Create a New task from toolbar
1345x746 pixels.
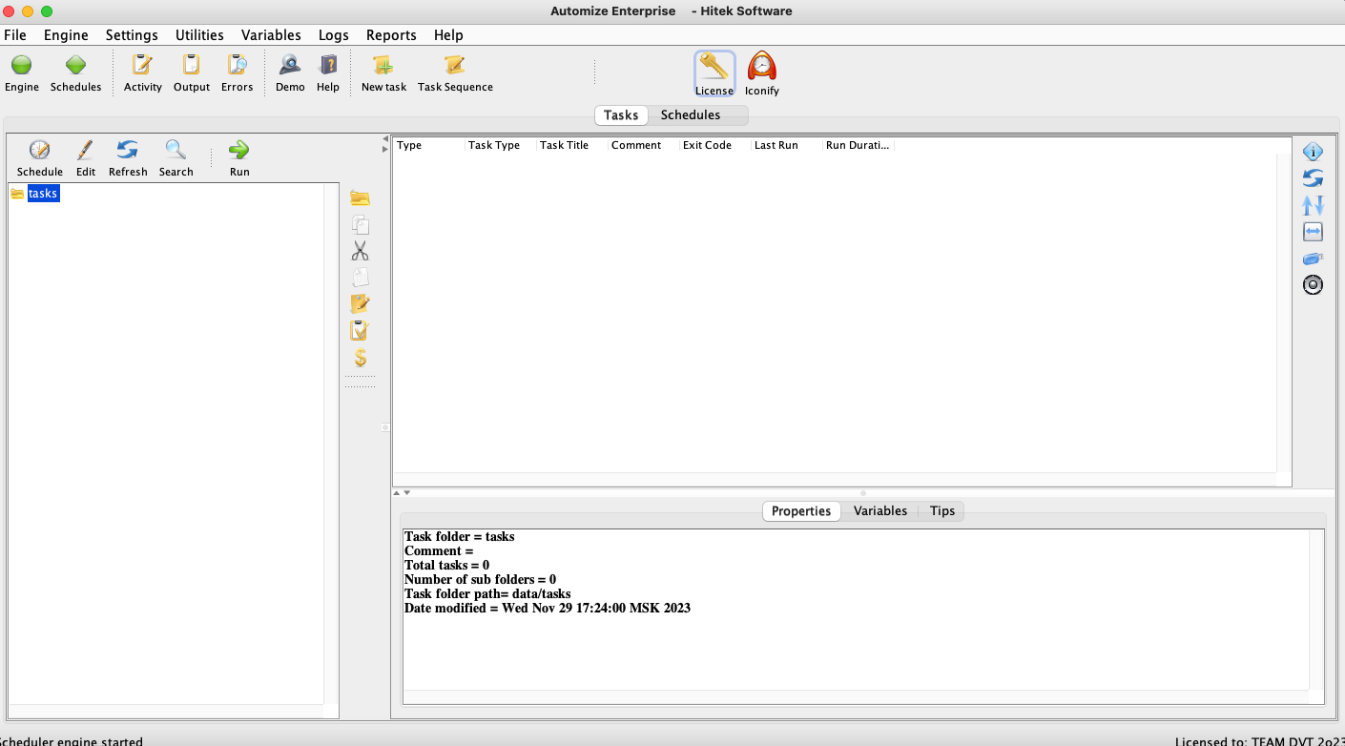point(383,66)
